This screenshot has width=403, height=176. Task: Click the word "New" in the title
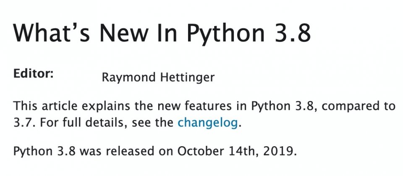(x=124, y=33)
